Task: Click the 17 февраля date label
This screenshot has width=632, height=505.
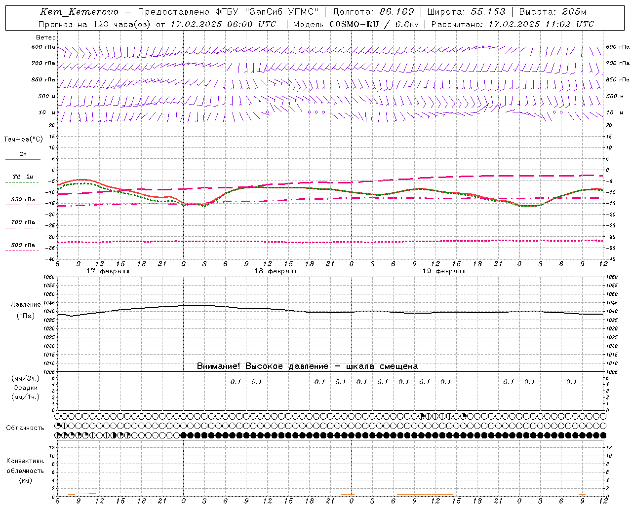Action: click(108, 271)
